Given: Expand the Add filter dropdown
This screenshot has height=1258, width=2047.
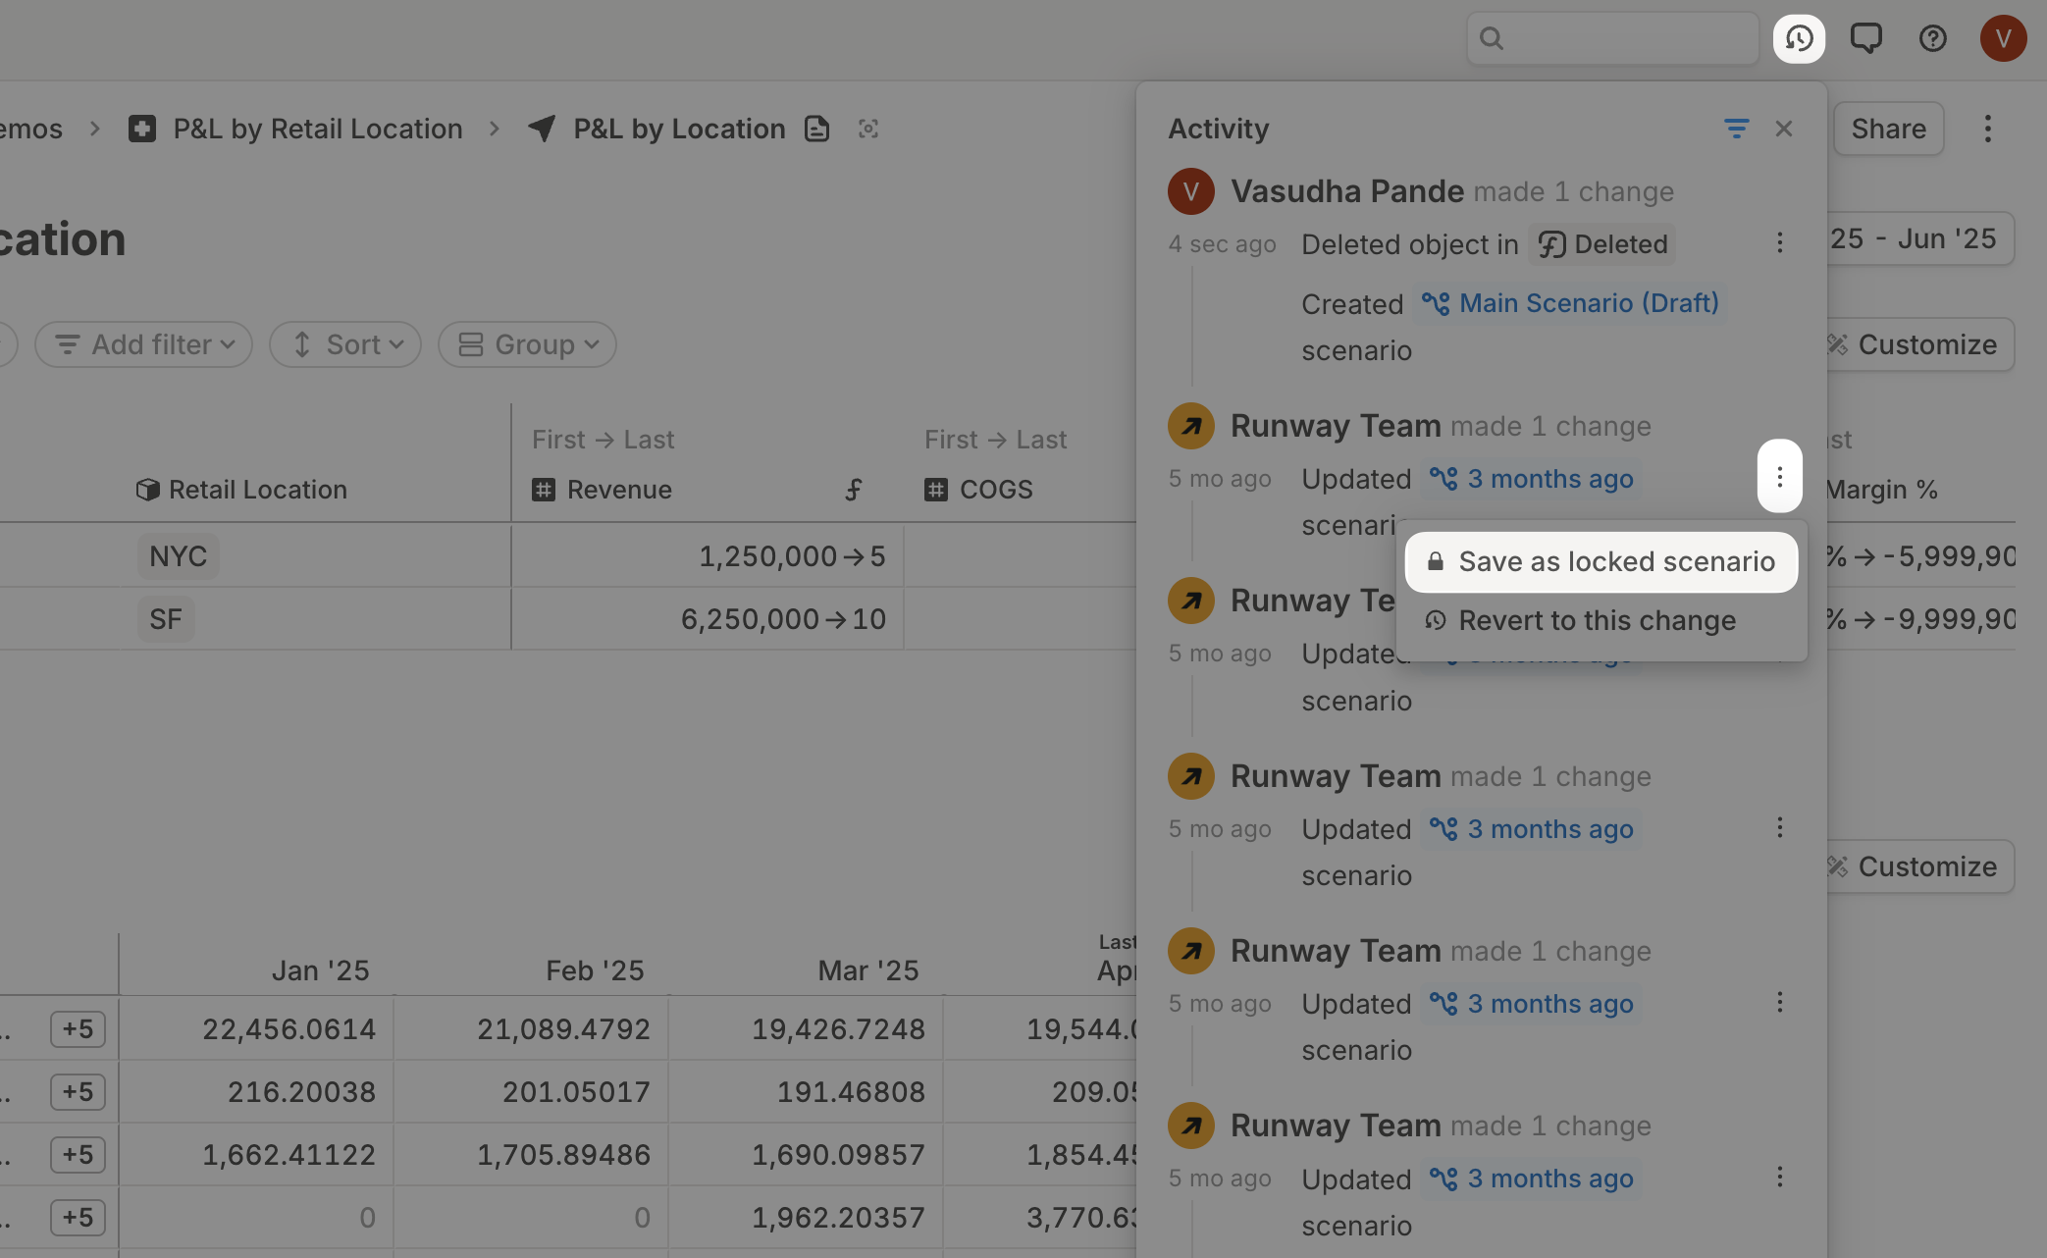Looking at the screenshot, I should point(144,344).
